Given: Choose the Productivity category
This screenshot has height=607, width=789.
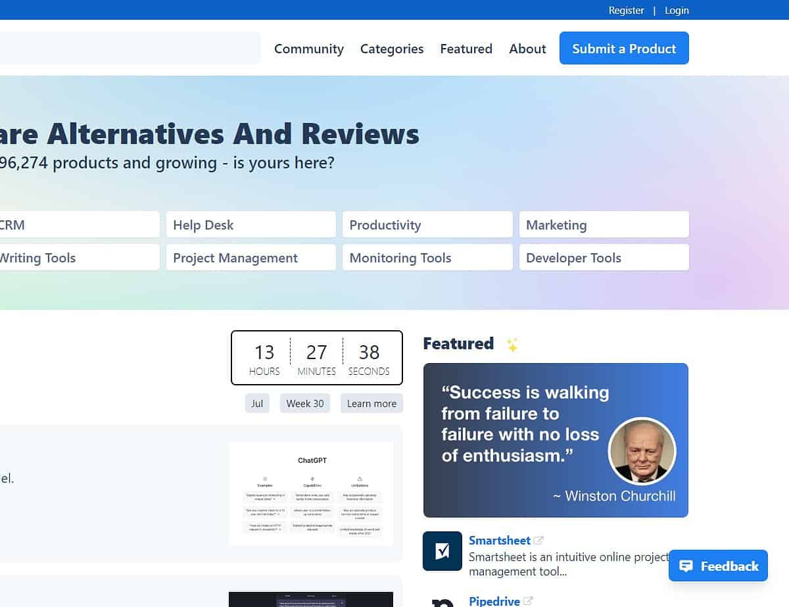Looking at the screenshot, I should [427, 225].
